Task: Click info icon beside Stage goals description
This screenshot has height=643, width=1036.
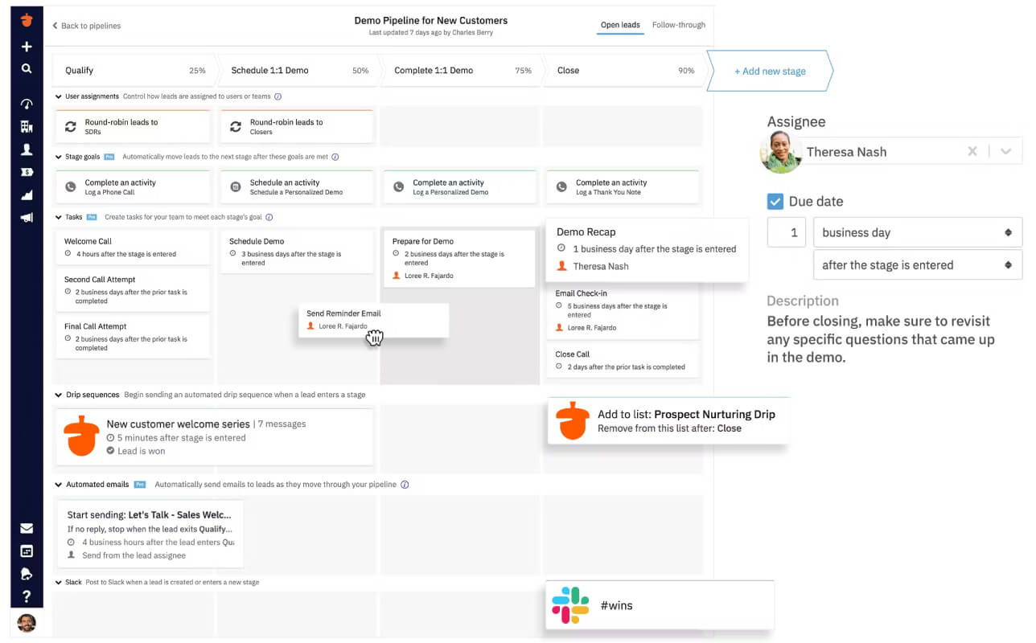Action: pyautogui.click(x=335, y=157)
